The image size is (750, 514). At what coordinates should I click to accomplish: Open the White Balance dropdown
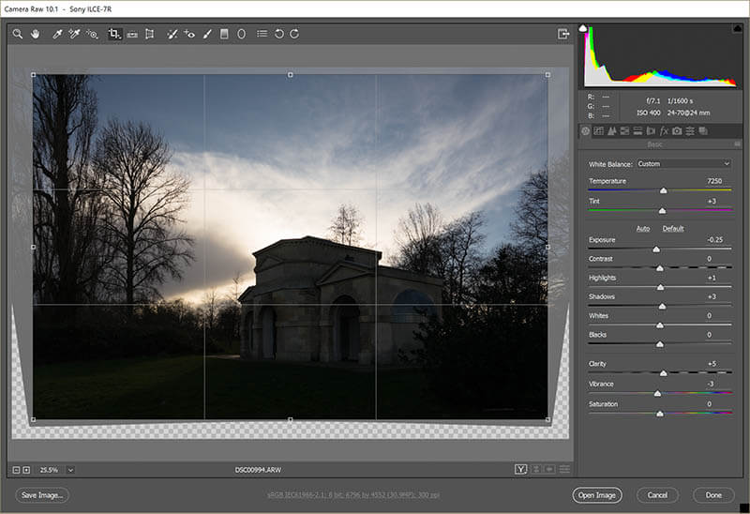click(x=683, y=163)
